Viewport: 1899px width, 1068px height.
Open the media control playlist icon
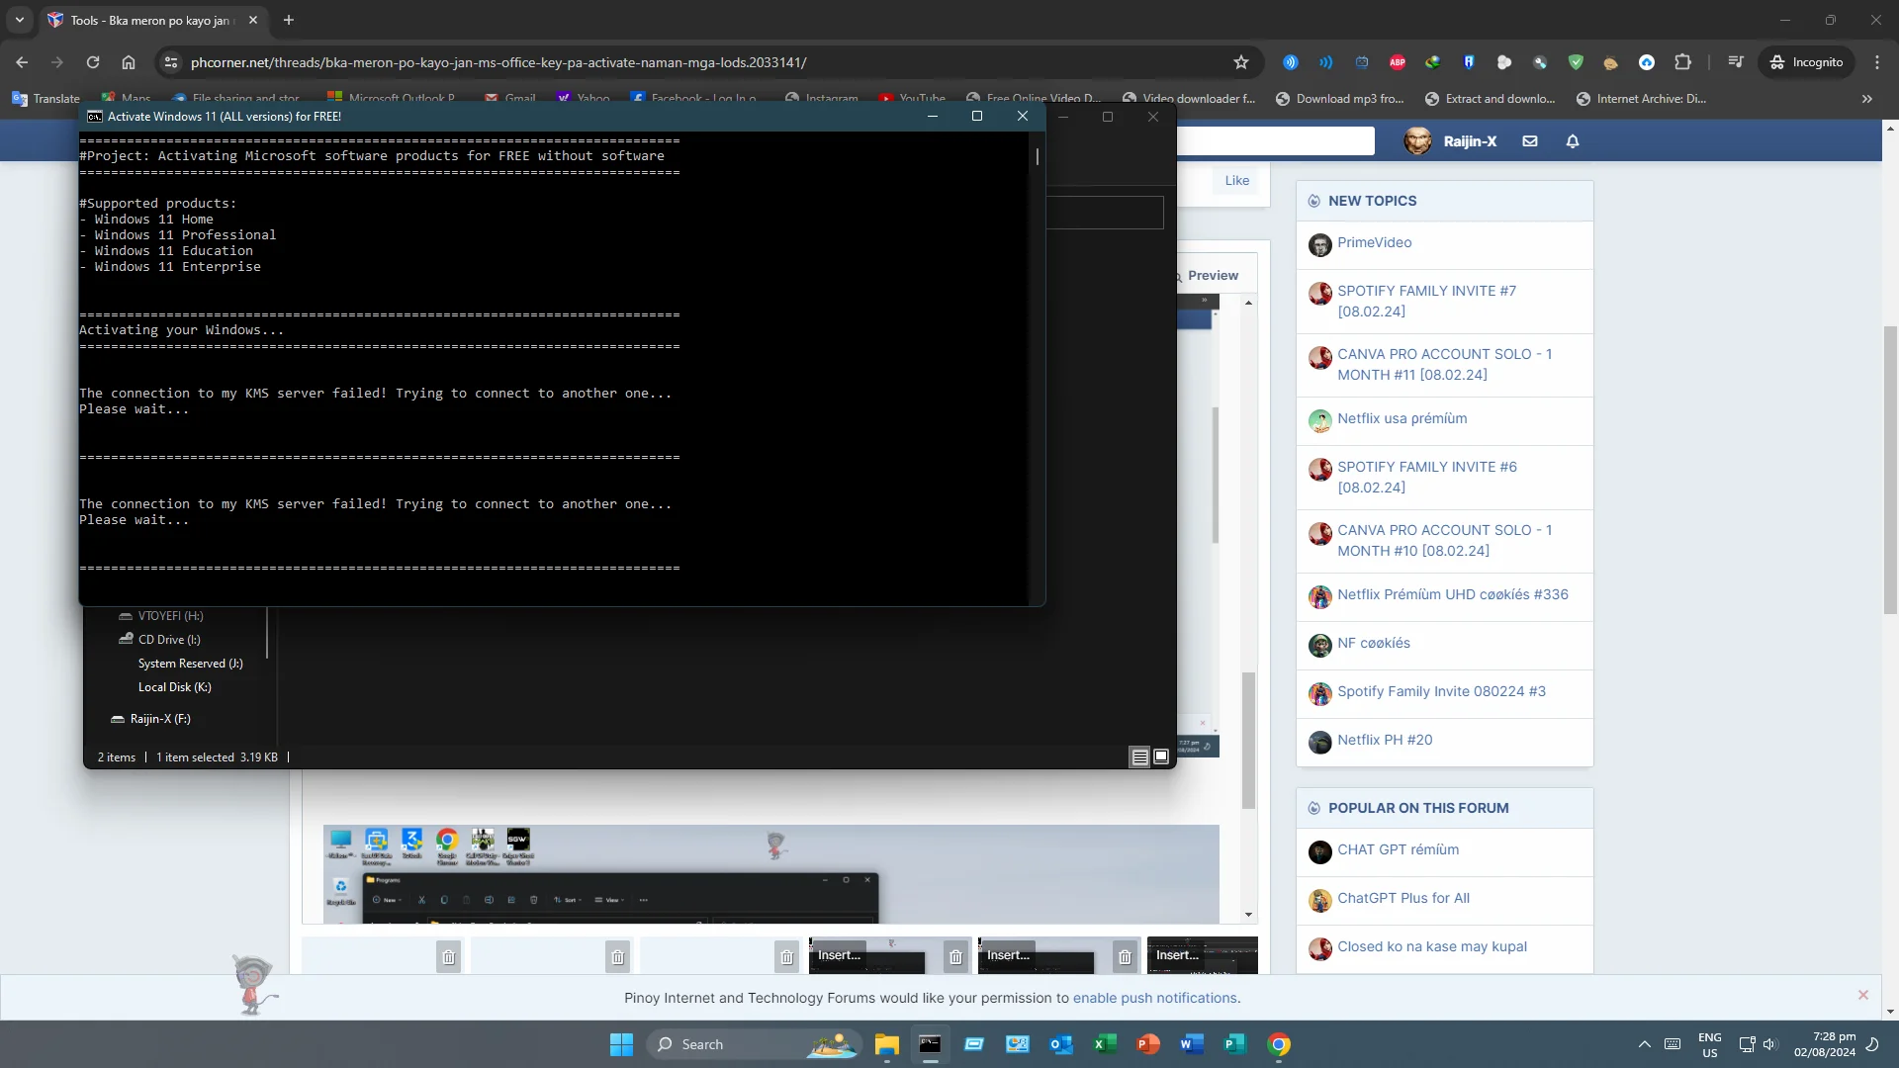[1735, 62]
